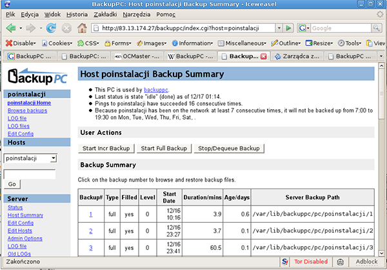Open the Admin Options link

[x=25, y=238]
